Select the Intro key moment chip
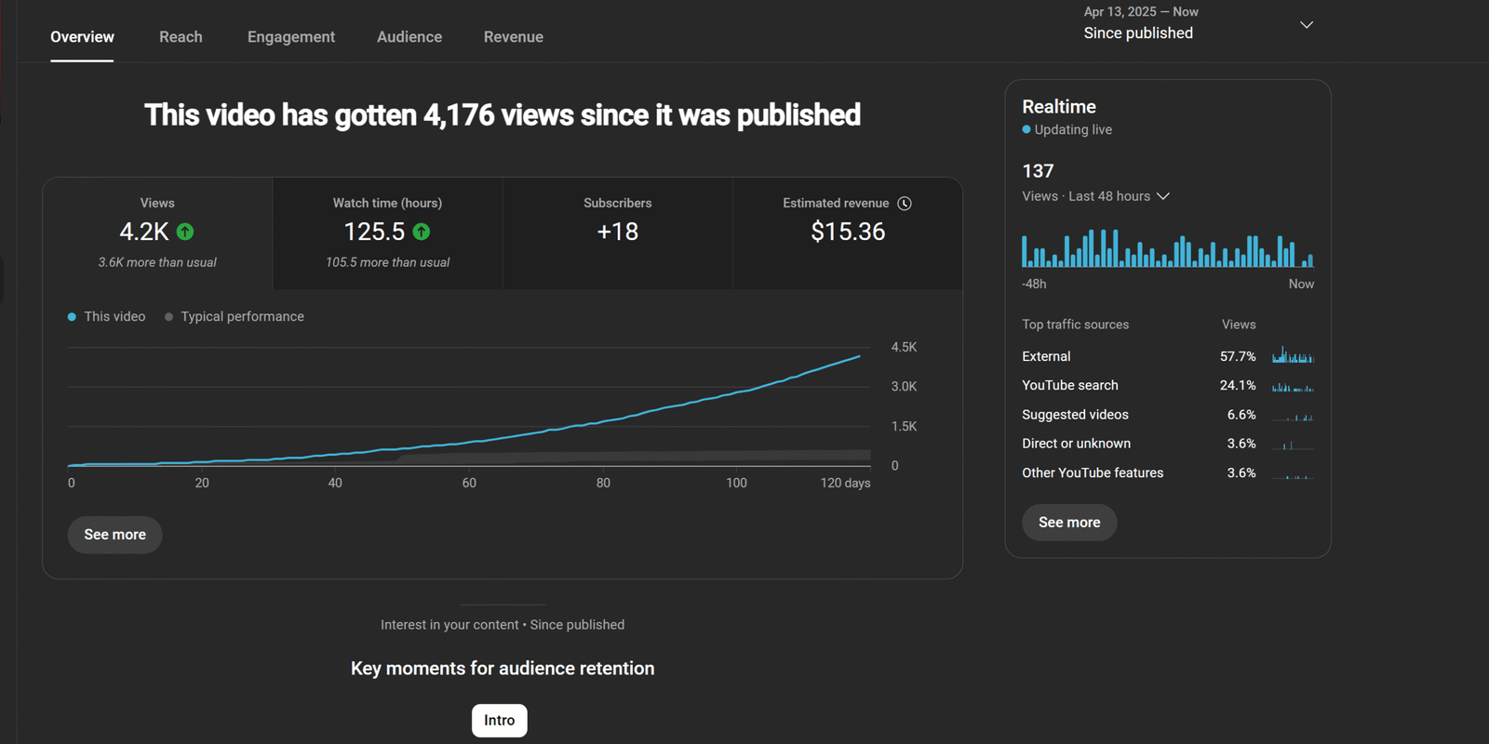Screen dimensions: 1489x744 (x=500, y=721)
